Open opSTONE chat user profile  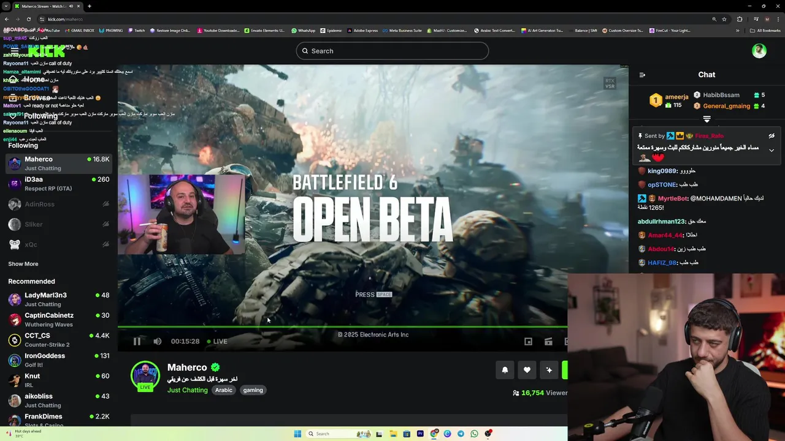(662, 184)
